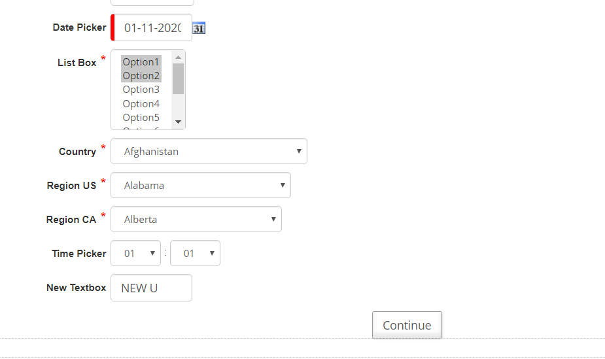Open the calendar icon beside Date Picker

pos(199,28)
